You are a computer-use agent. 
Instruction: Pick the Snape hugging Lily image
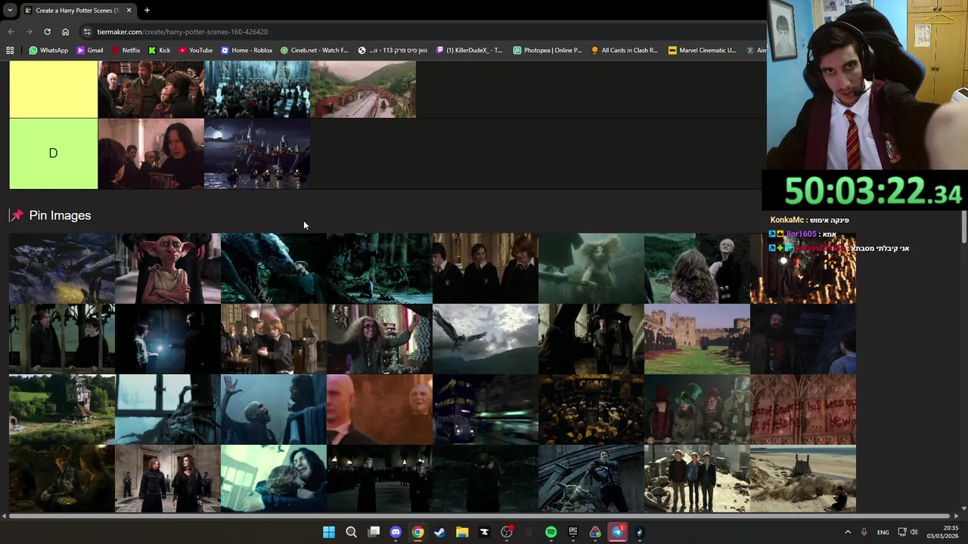(274, 479)
